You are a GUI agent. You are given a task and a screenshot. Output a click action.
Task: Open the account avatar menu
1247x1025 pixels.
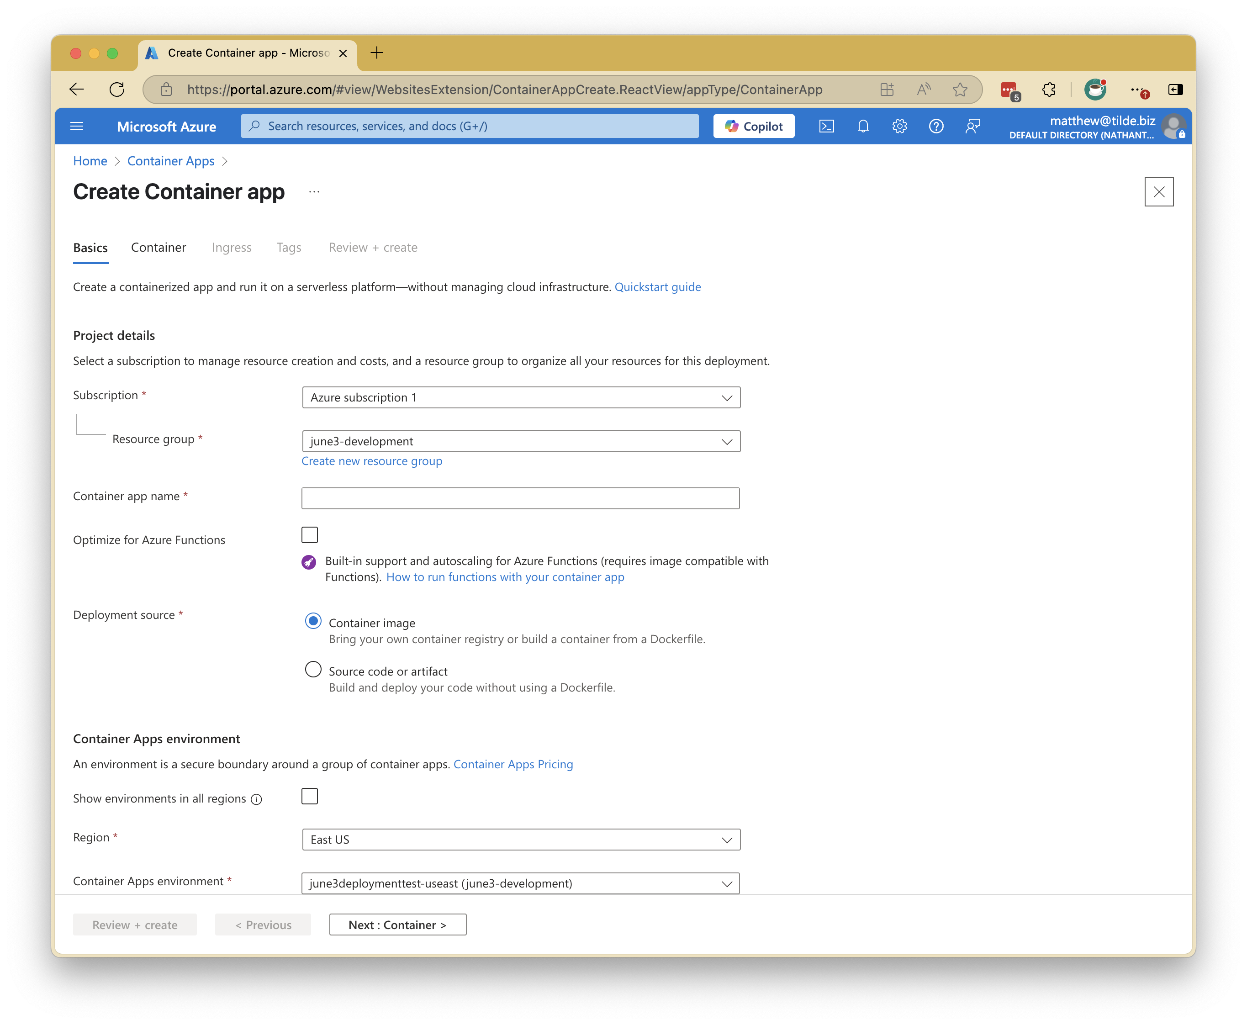tap(1173, 126)
